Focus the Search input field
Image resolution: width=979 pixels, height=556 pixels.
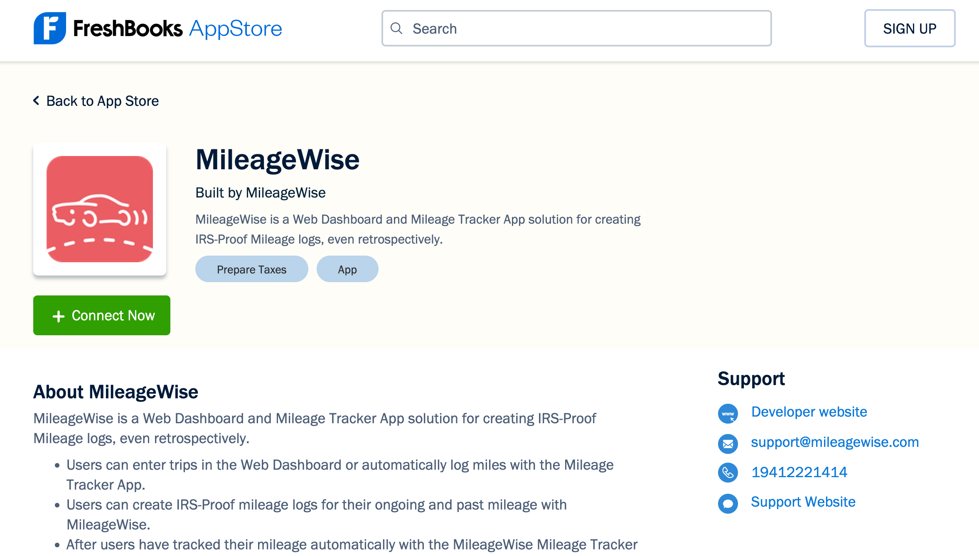coord(576,28)
